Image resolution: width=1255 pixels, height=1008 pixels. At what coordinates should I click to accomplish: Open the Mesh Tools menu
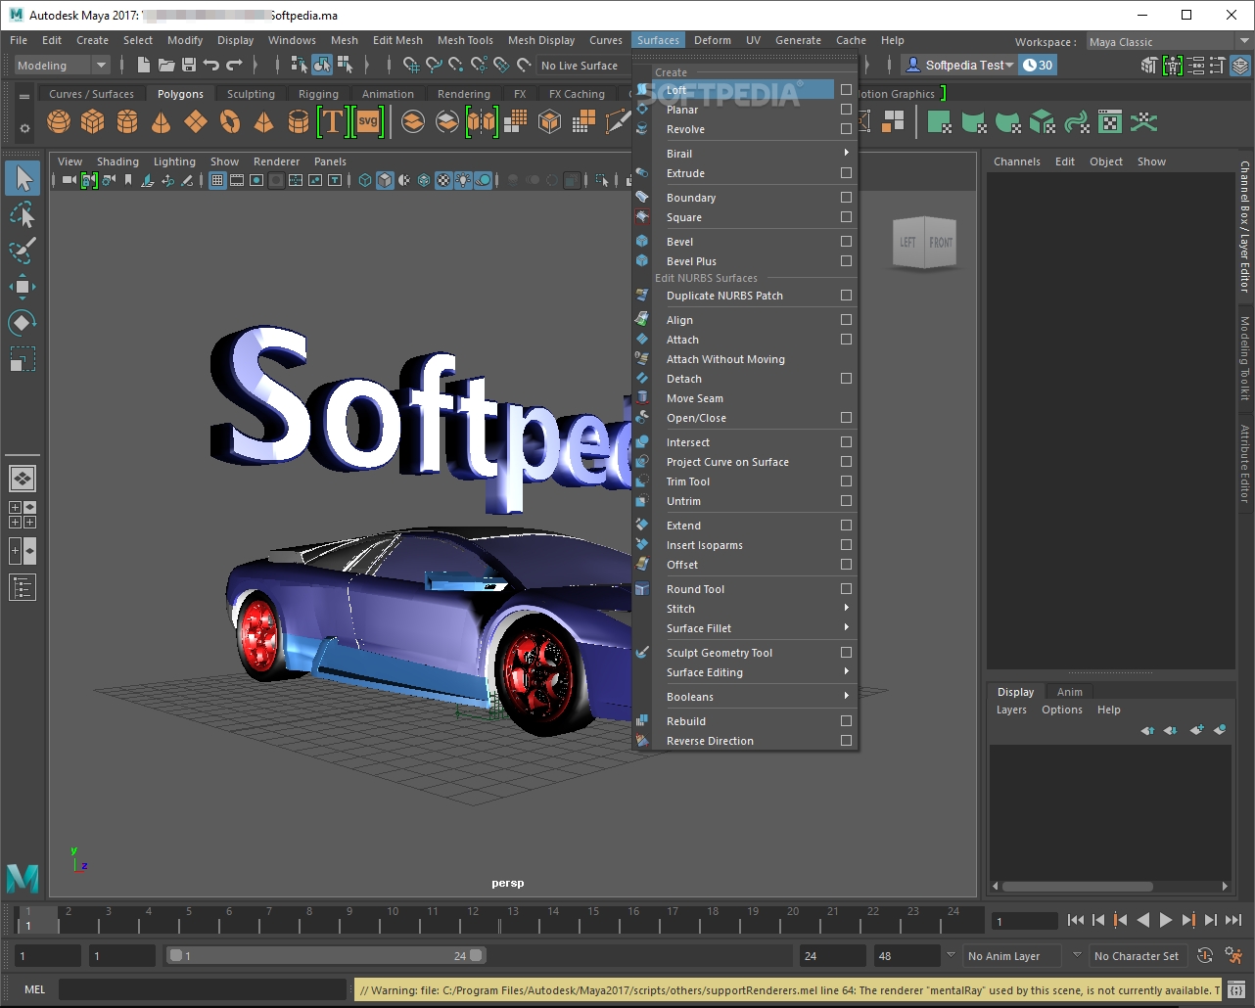tap(465, 40)
